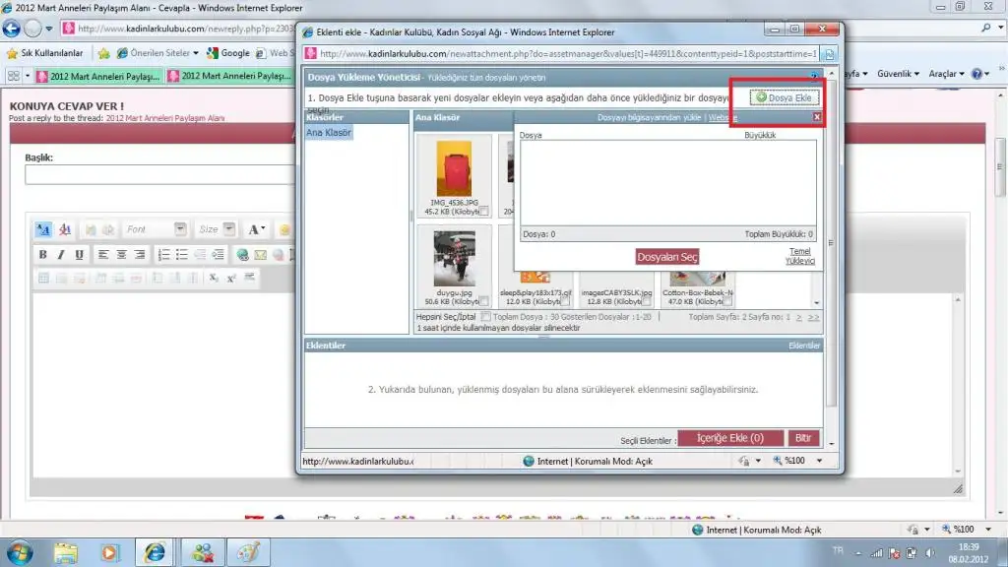Tick the checkbox for Cotton-Box-Bebek file
The image size is (1008, 567).
pyautogui.click(x=727, y=301)
